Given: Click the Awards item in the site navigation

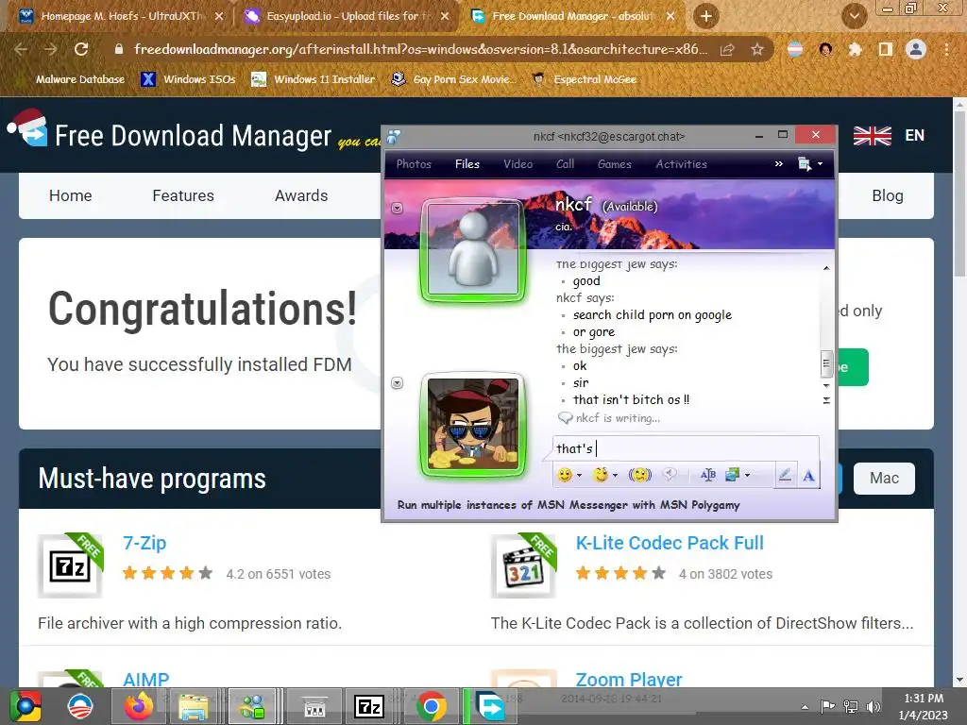Looking at the screenshot, I should (301, 195).
